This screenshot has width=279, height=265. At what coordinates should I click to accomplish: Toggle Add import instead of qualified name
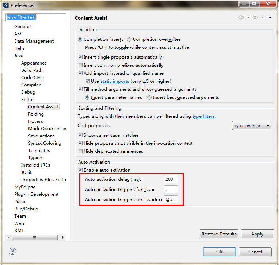click(80, 73)
